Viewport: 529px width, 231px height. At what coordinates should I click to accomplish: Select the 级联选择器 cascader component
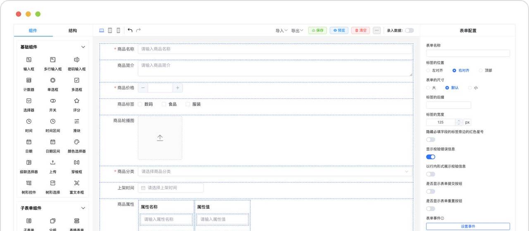[29, 163]
